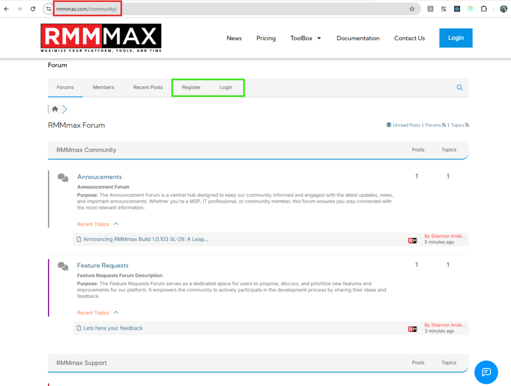Click the home breadcrumb icon
This screenshot has width=511, height=386.
(x=55, y=109)
